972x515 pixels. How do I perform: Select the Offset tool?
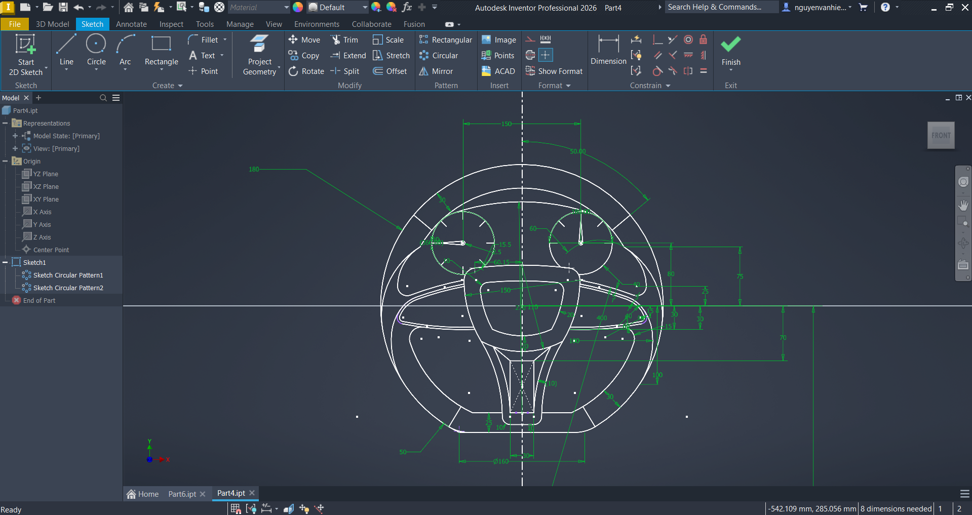(x=390, y=71)
